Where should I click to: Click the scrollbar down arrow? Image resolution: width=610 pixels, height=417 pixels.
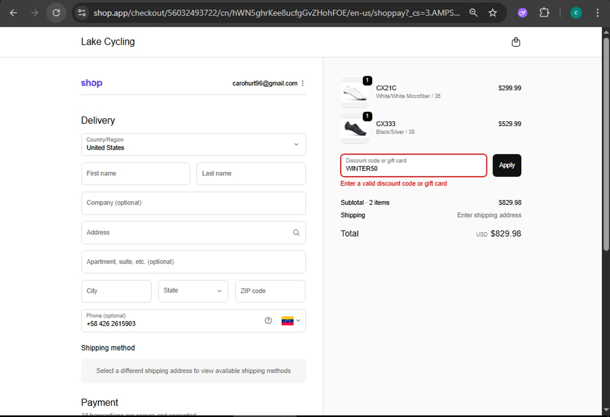(606, 410)
